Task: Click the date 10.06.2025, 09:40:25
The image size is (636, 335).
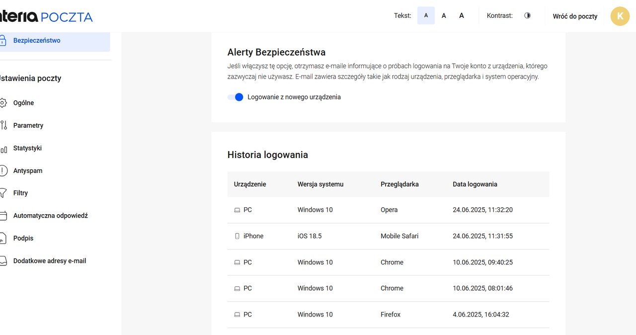Action: pyautogui.click(x=482, y=262)
